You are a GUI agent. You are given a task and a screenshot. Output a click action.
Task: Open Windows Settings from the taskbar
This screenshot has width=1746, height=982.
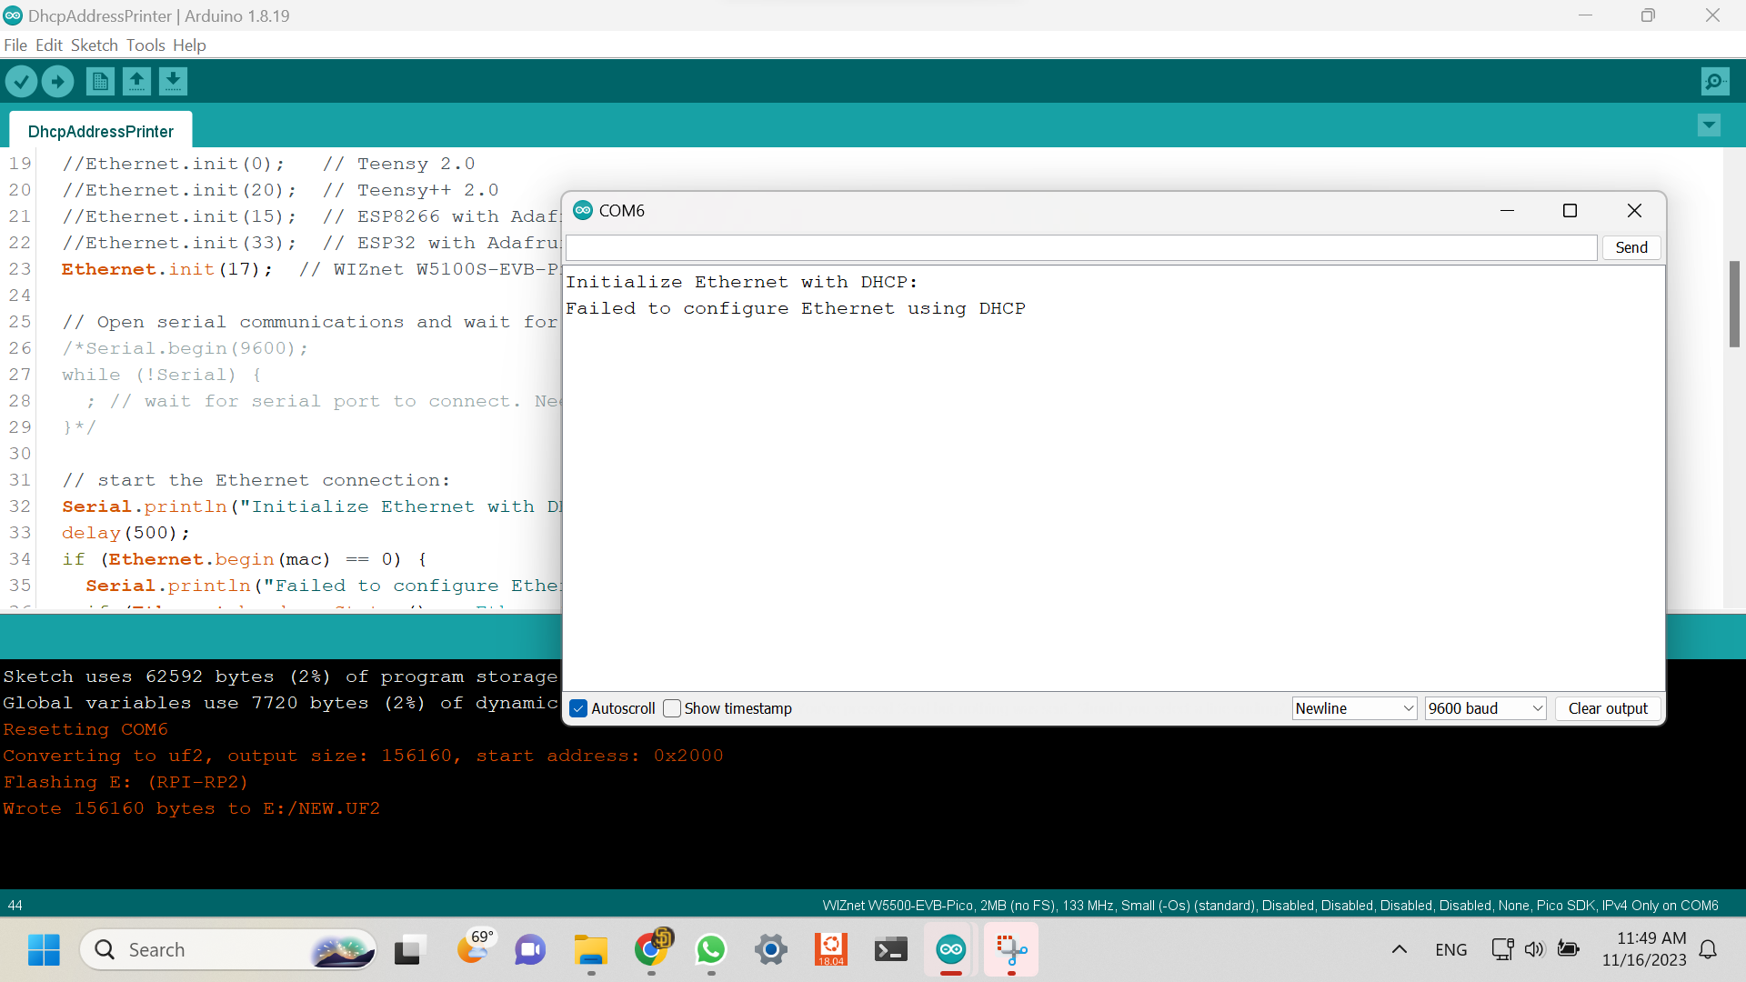771,949
